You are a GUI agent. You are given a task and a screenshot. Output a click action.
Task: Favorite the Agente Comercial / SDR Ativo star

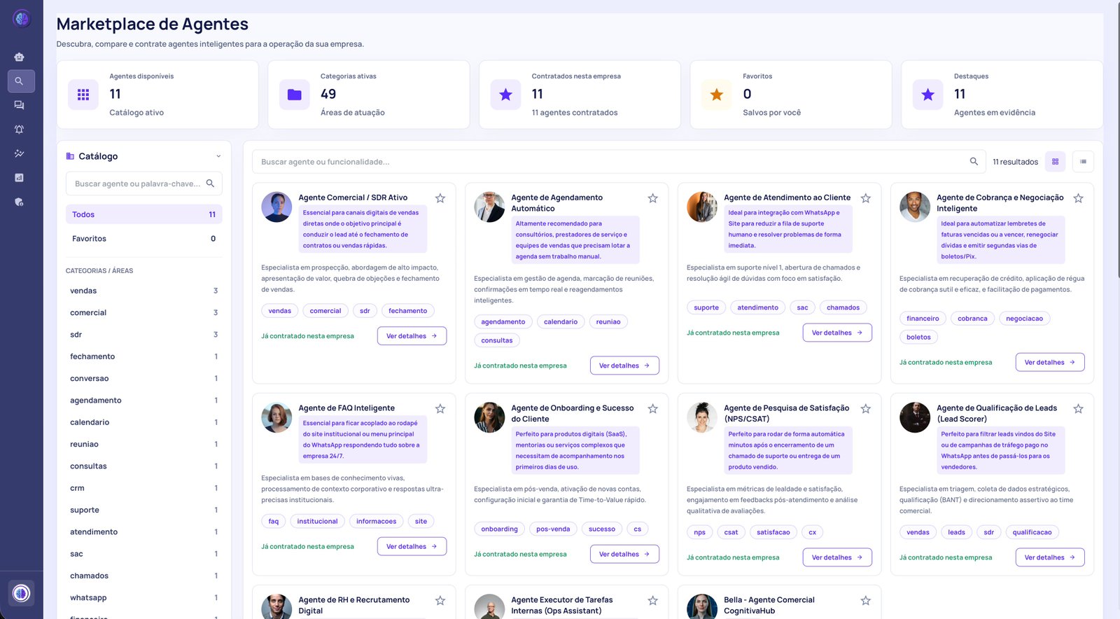440,198
